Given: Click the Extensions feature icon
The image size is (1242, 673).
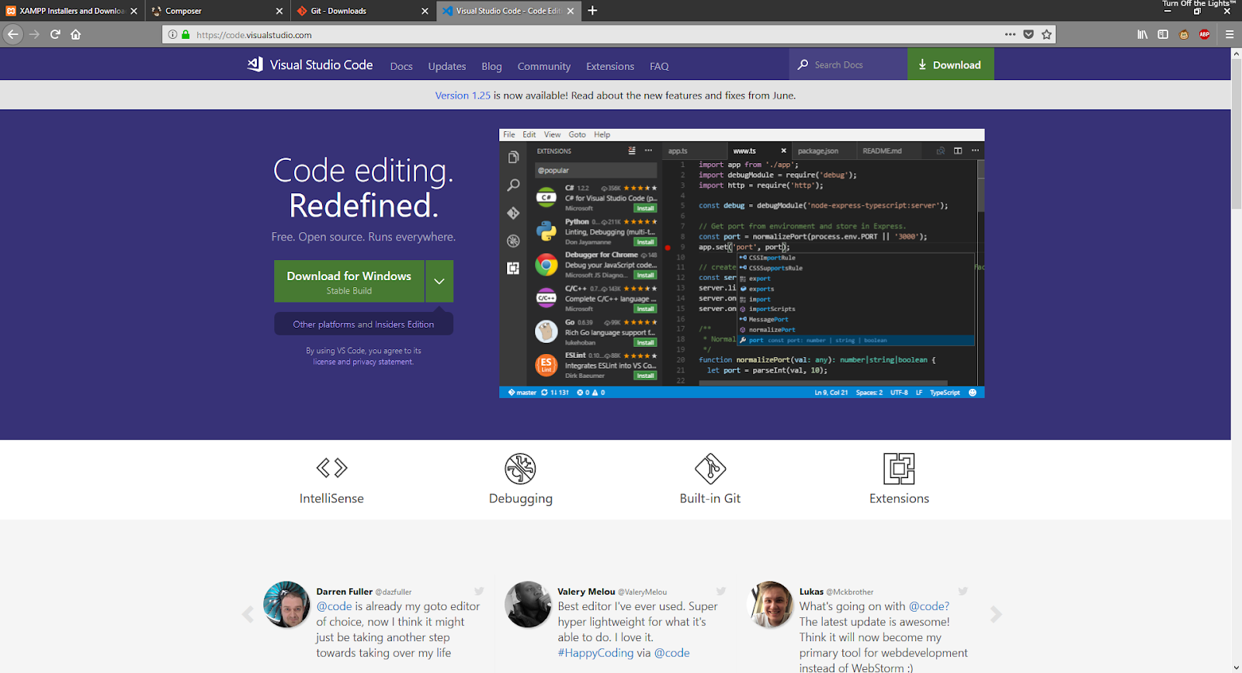Looking at the screenshot, I should pyautogui.click(x=899, y=469).
